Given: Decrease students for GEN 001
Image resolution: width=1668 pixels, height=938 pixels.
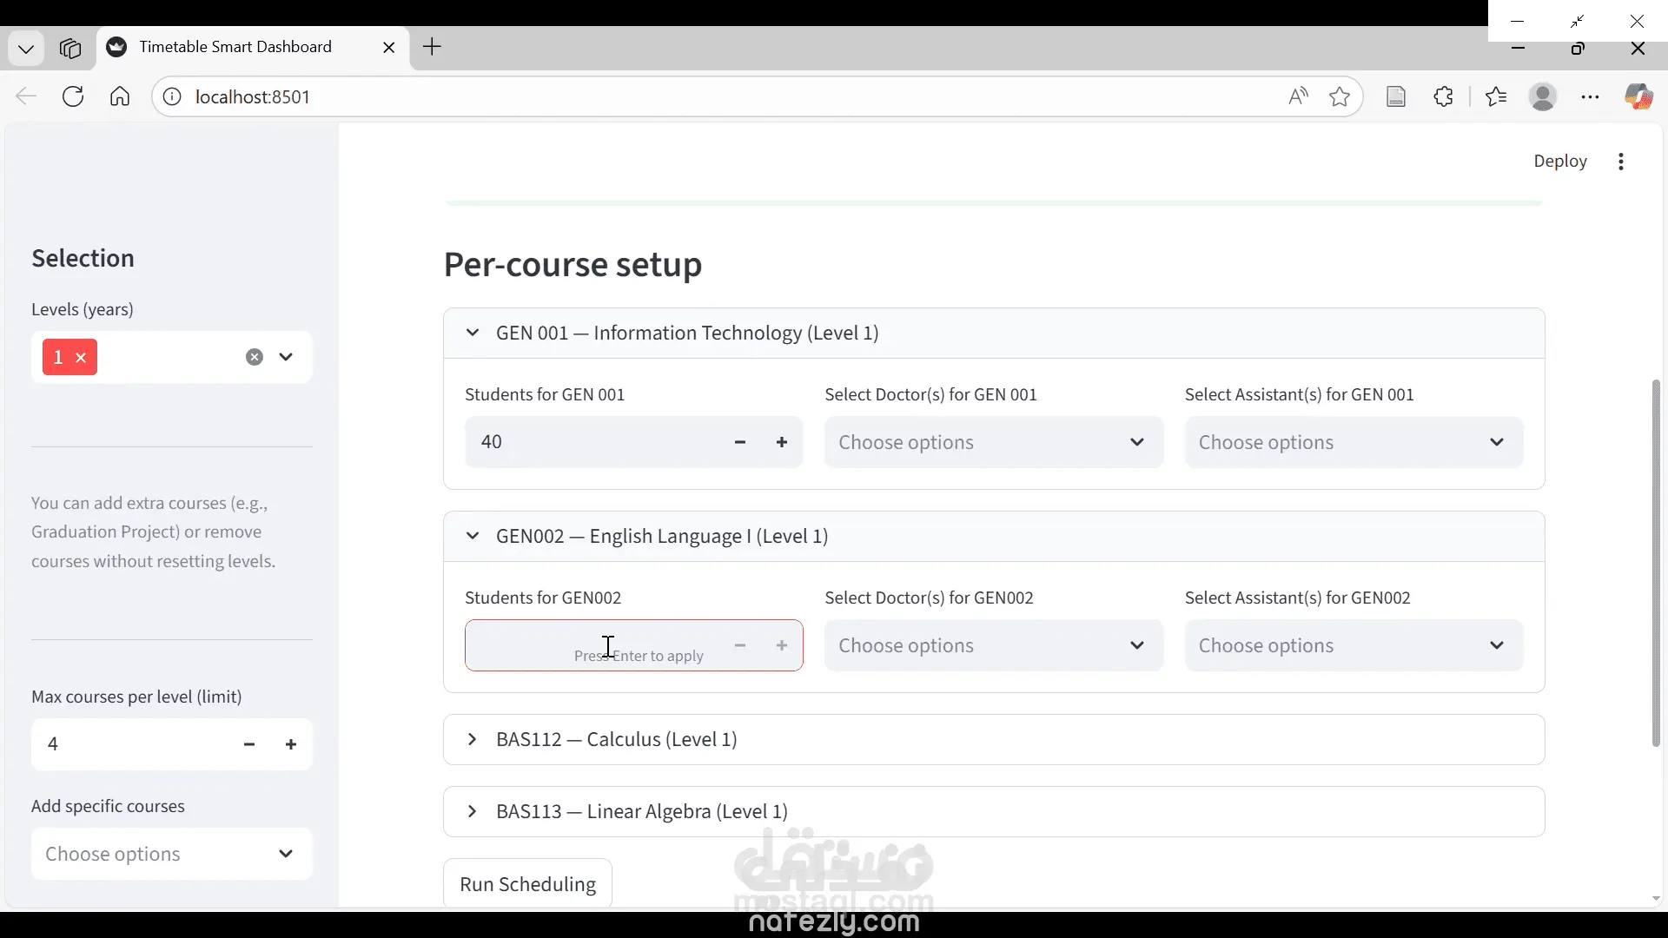Looking at the screenshot, I should tap(740, 442).
